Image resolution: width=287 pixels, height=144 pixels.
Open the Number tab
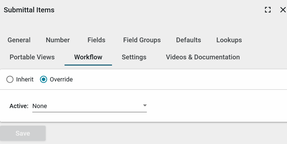point(58,40)
